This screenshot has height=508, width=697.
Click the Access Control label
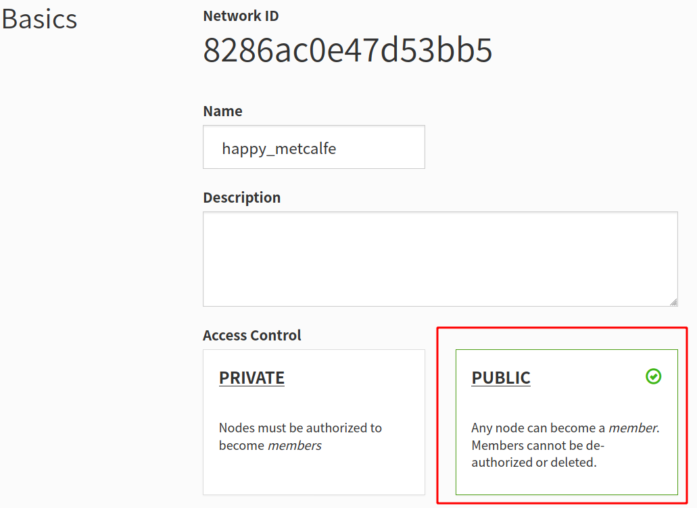pyautogui.click(x=252, y=335)
